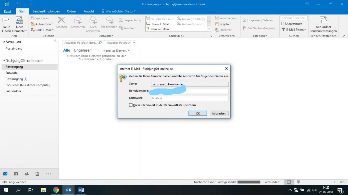Show Ungelesen messages filter
The width and height of the screenshot is (348, 195).
[x=83, y=50]
